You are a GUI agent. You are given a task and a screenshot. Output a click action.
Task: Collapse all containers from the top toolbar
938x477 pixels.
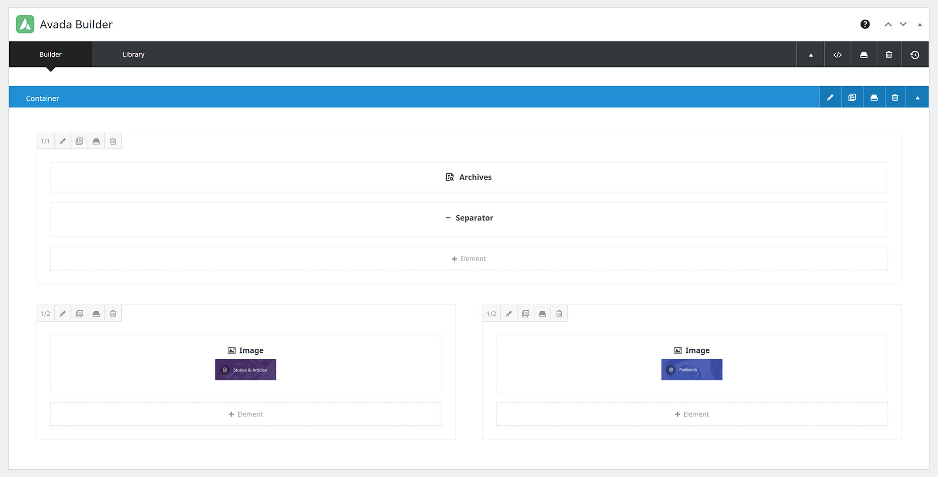point(810,55)
